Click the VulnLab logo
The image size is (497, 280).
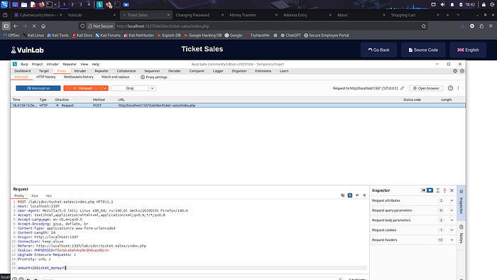coord(27,50)
